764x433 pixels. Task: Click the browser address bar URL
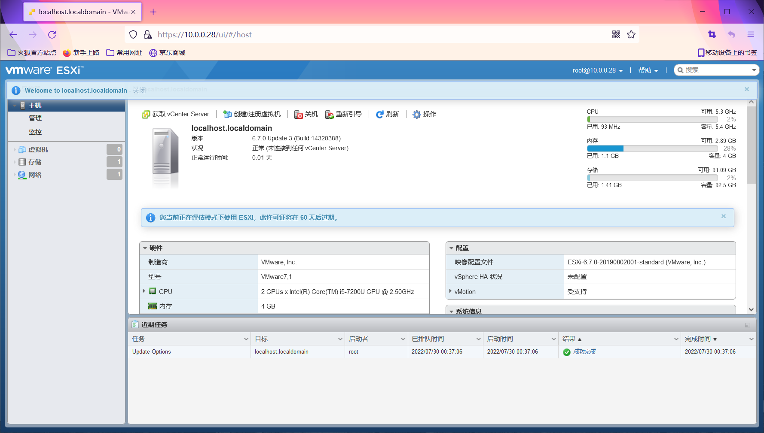(205, 35)
